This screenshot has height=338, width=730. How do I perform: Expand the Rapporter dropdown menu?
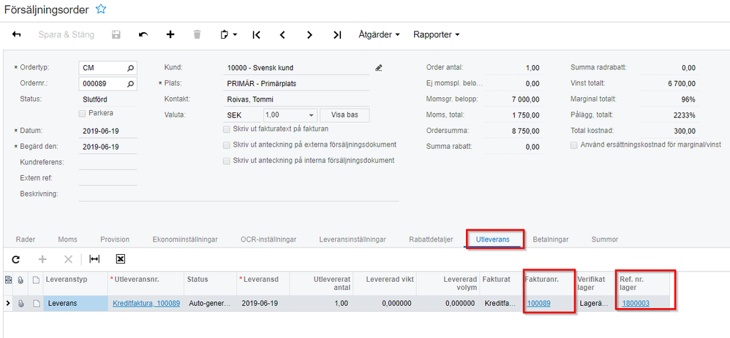pyautogui.click(x=436, y=34)
